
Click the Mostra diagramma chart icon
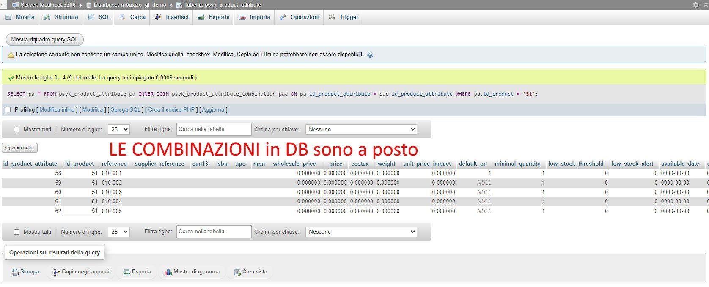[x=168, y=272]
